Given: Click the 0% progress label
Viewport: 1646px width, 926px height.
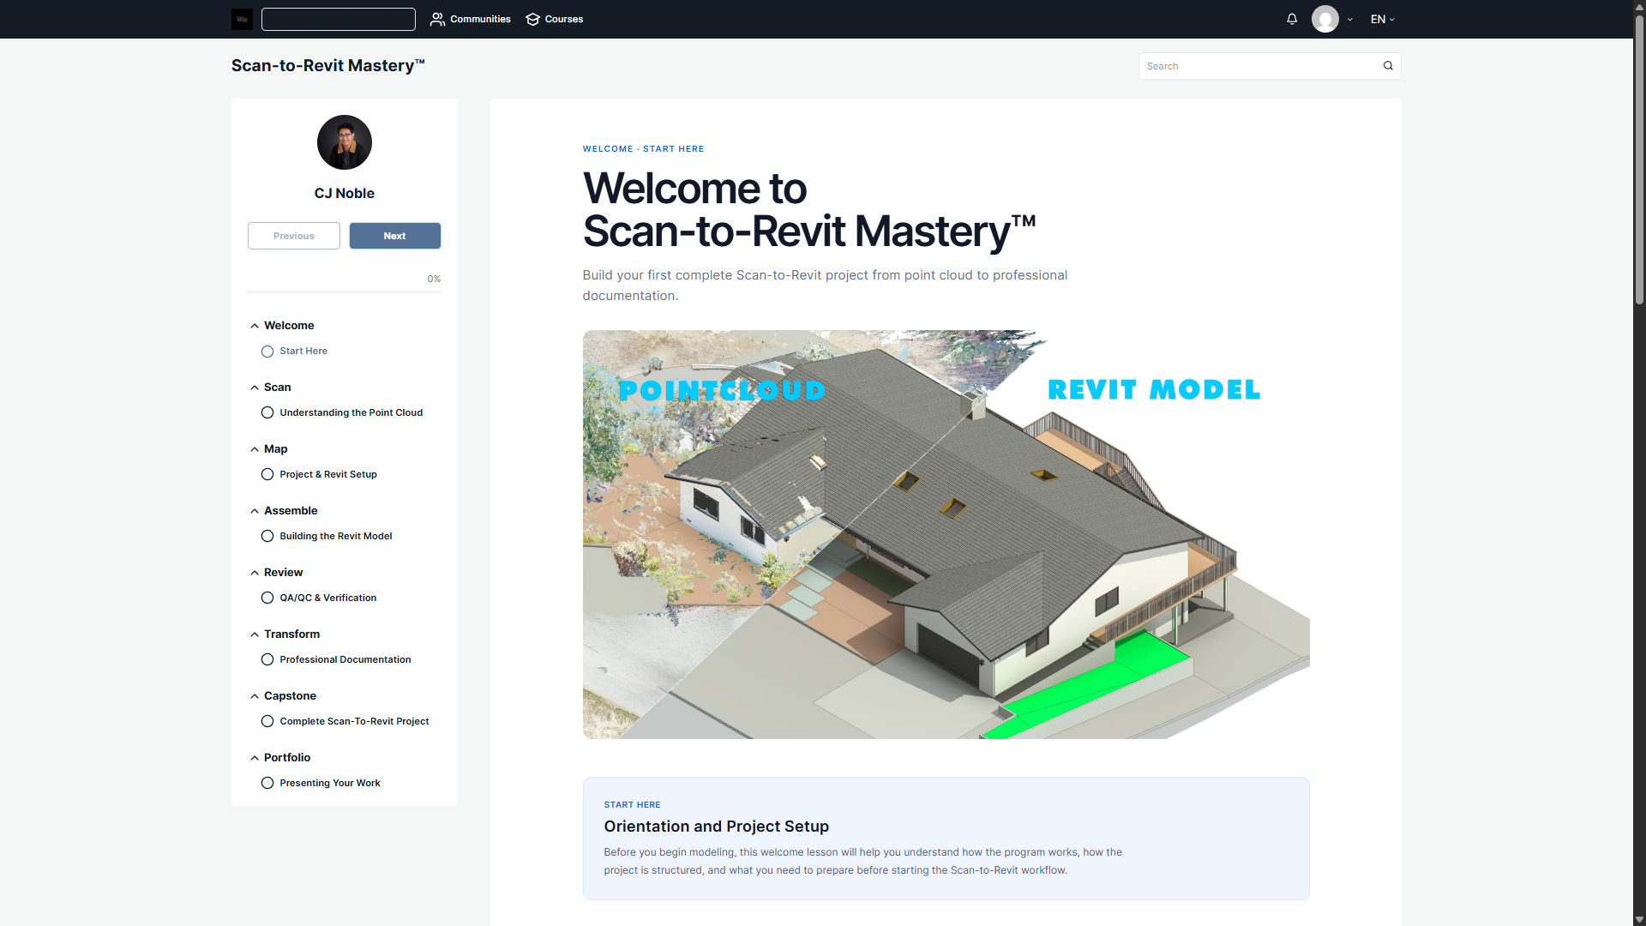Looking at the screenshot, I should [x=434, y=279].
